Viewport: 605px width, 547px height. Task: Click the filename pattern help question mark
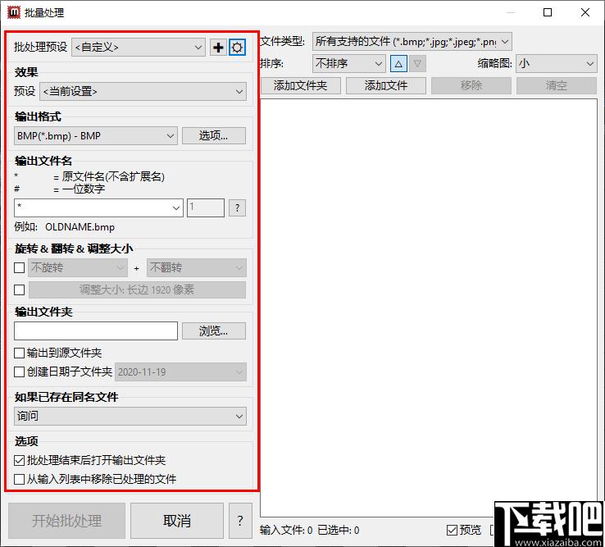pos(237,208)
